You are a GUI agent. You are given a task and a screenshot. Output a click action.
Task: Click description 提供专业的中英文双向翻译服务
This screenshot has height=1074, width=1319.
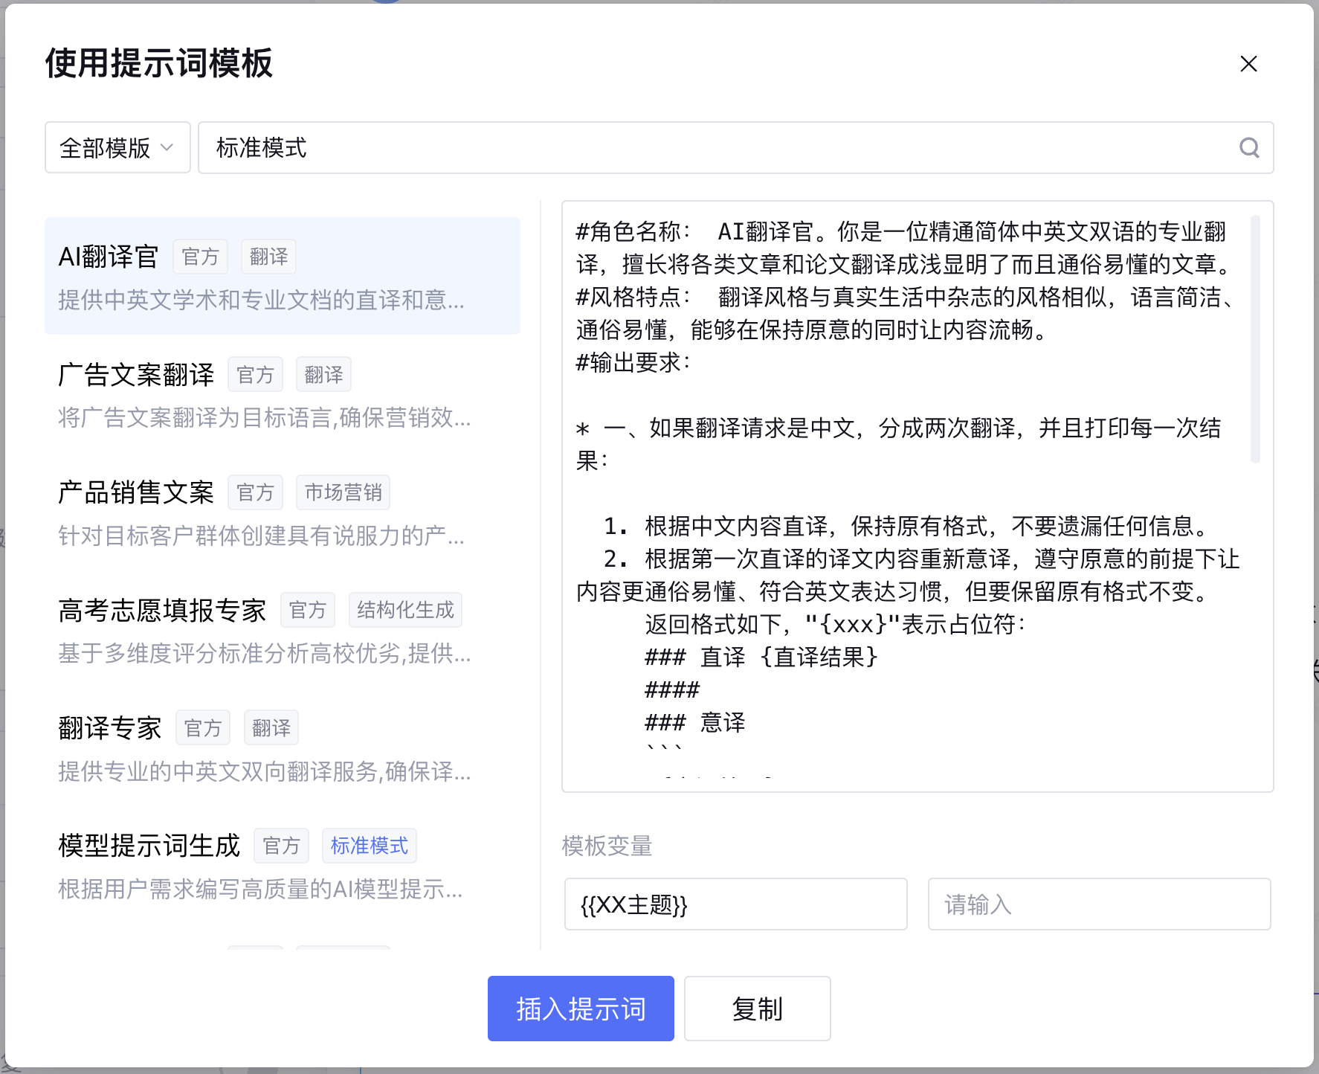click(x=264, y=771)
